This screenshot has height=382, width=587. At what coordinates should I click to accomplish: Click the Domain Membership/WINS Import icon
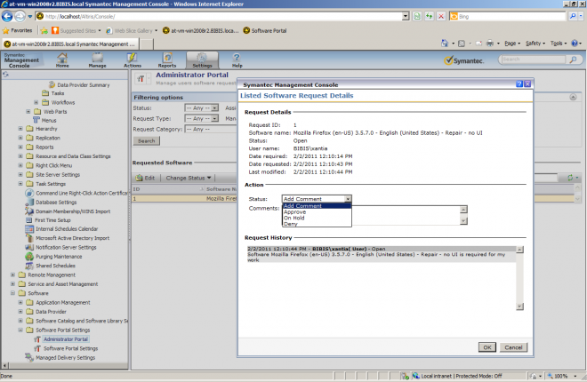(x=29, y=211)
